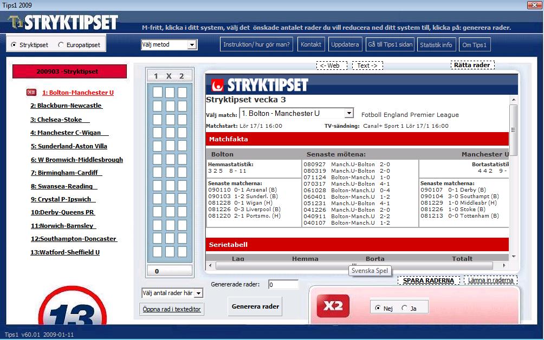544x340 pixels.
Task: Click the Kontakt button
Action: [x=311, y=45]
